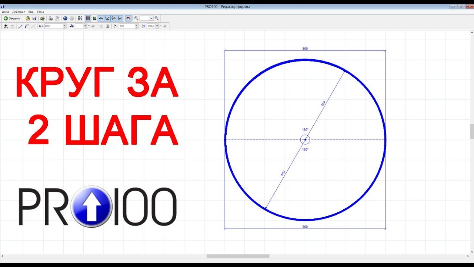Toggle the arc radius display icon

coord(114,18)
